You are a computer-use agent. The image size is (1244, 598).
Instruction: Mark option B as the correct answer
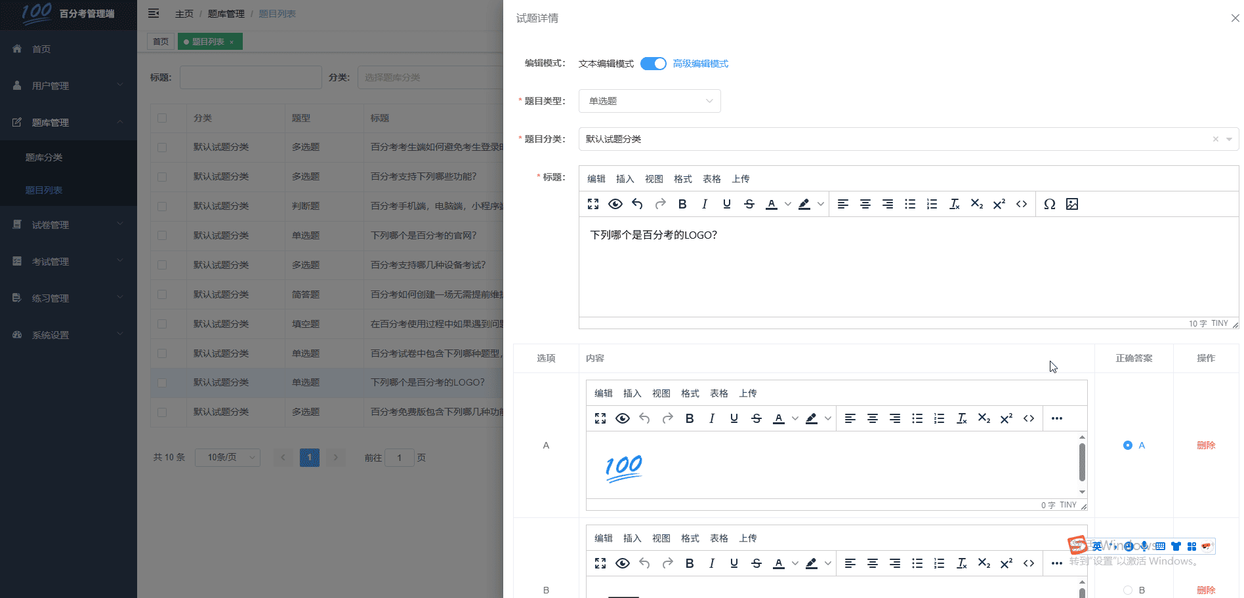[x=1128, y=589]
